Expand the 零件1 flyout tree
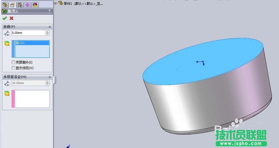This screenshot has width=279, height=148. click(x=56, y=3)
